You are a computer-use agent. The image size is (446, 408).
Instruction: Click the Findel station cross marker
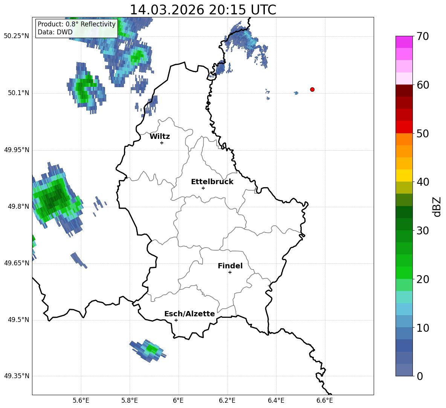coord(230,273)
